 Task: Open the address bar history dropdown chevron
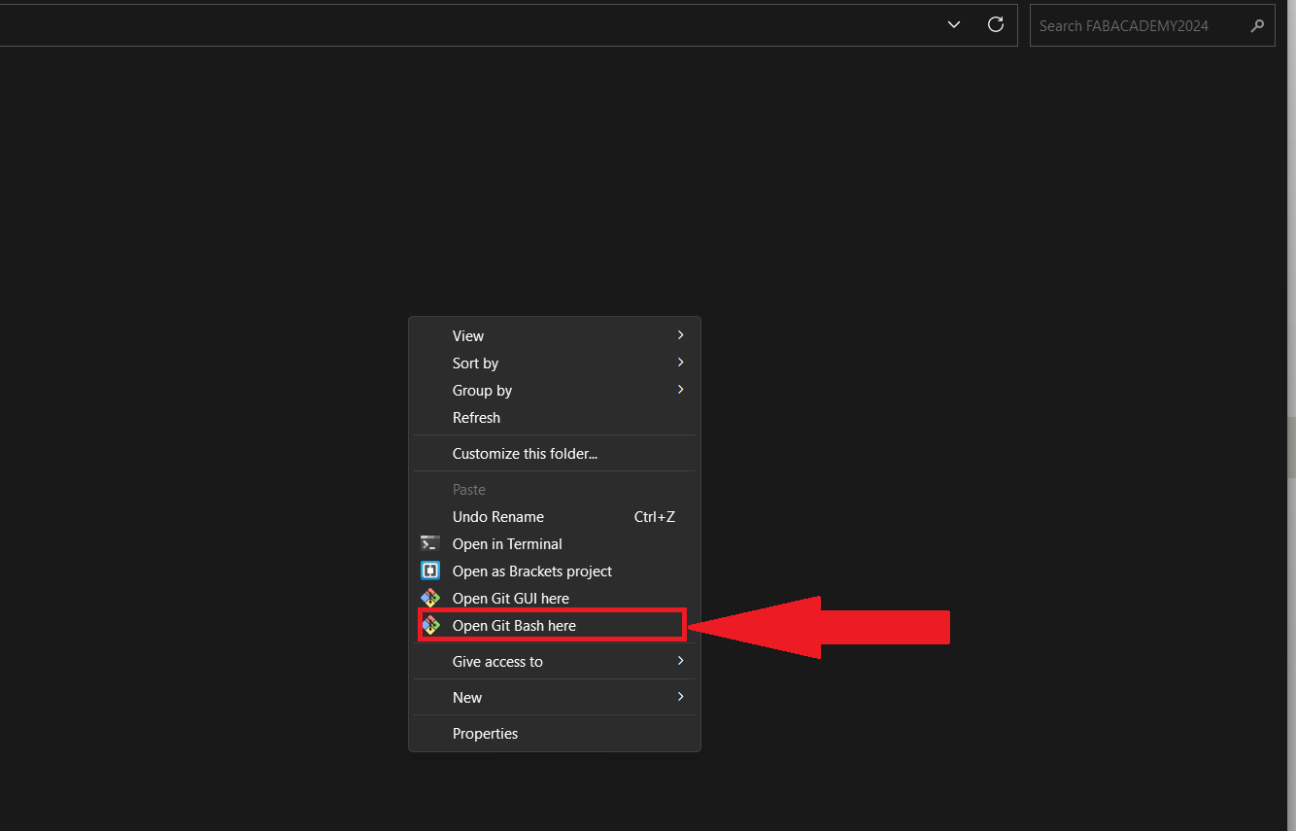(x=954, y=25)
